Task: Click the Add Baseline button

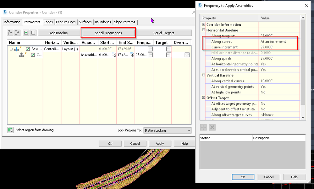Action: coord(59,33)
